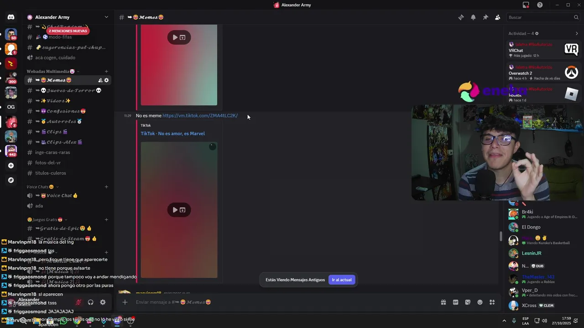Open apps icon in message bar

(x=492, y=302)
